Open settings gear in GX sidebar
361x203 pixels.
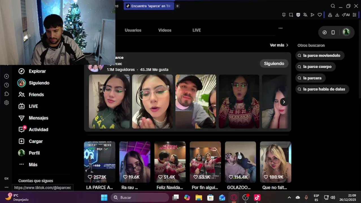(6, 103)
